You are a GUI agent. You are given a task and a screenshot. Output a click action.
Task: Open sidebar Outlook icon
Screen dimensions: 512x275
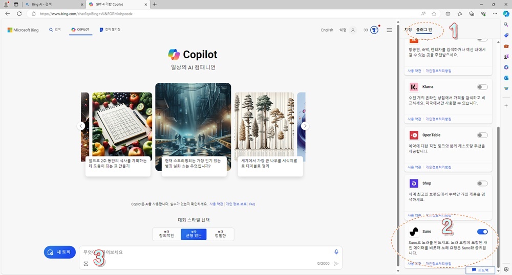coord(506,78)
